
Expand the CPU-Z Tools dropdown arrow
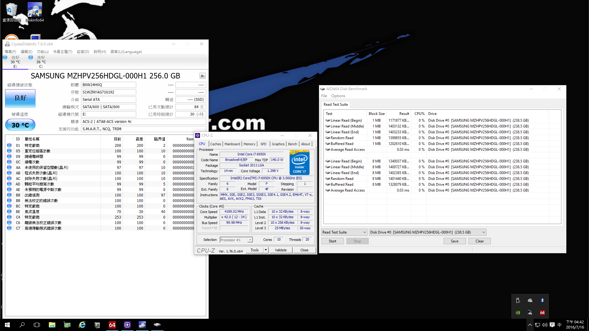[266, 250]
